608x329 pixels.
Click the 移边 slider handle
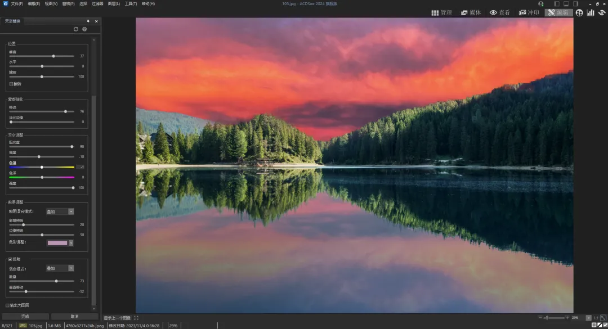(65, 111)
